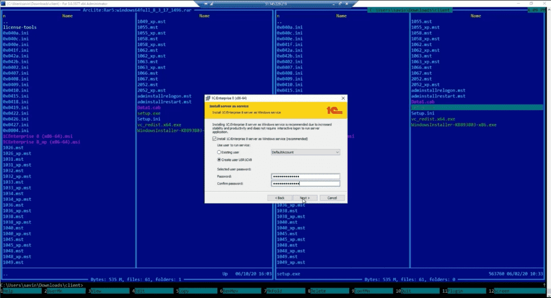Viewport: 551px width, 298px height.
Task: Click the Far command line prompt
Action: [x=42, y=285]
